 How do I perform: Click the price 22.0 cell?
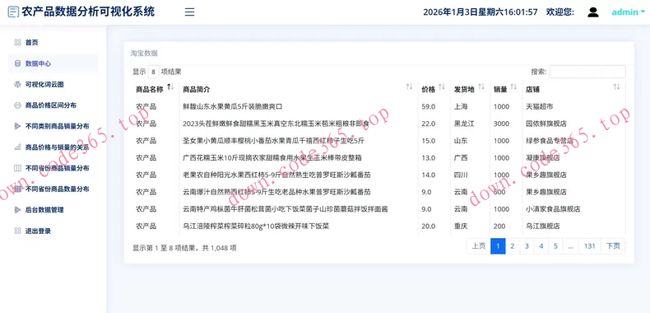(x=428, y=124)
